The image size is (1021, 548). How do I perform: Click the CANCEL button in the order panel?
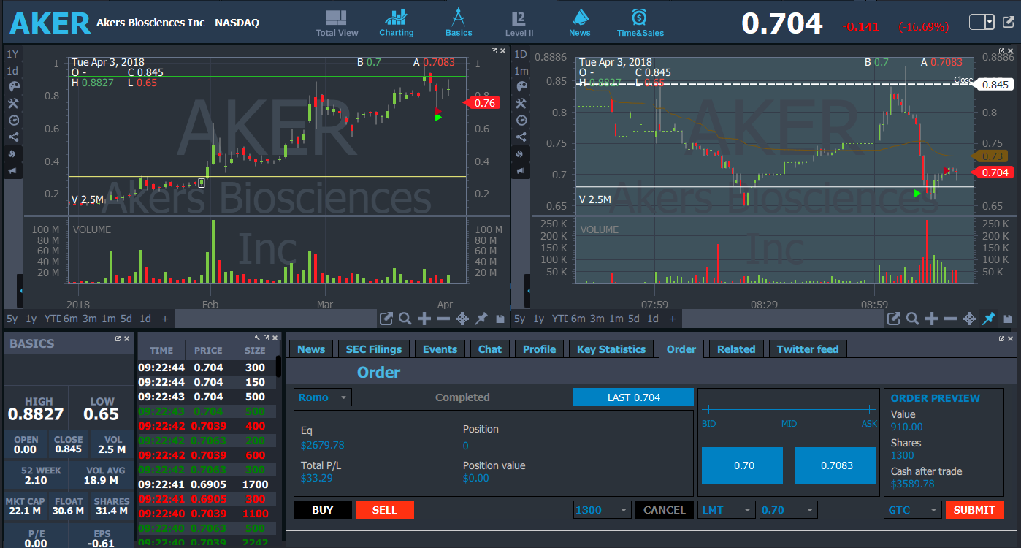[x=664, y=510]
